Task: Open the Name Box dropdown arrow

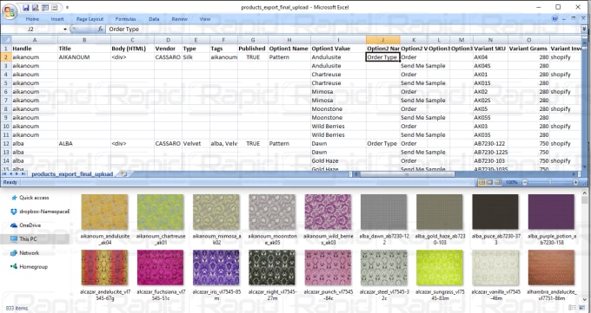Action: tap(65, 29)
